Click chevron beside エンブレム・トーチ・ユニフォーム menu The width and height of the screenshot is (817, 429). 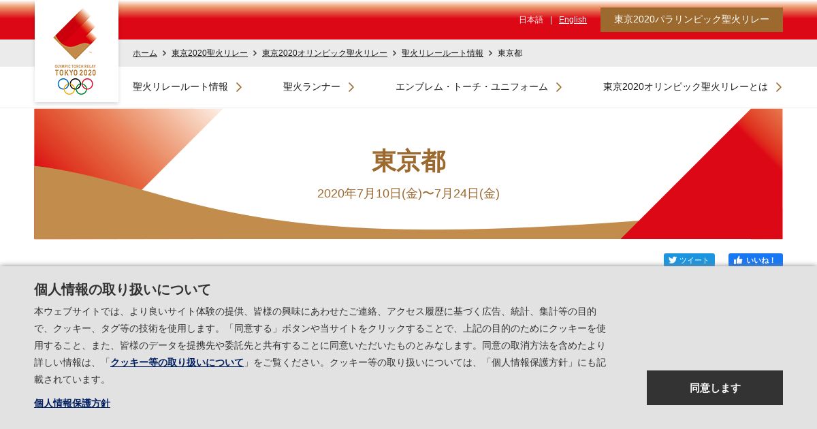(x=559, y=87)
